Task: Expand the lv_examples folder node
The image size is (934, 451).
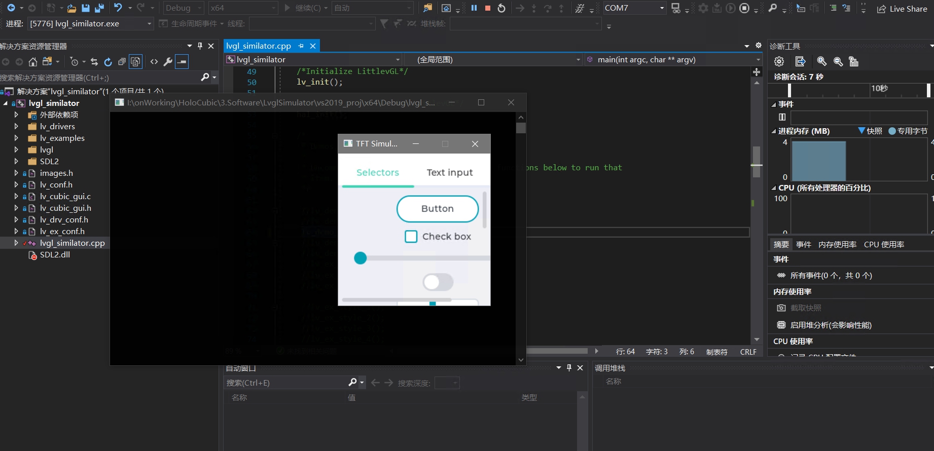Action: point(16,138)
